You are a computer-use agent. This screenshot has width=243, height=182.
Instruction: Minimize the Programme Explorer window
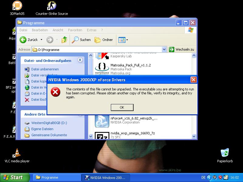click(x=179, y=23)
